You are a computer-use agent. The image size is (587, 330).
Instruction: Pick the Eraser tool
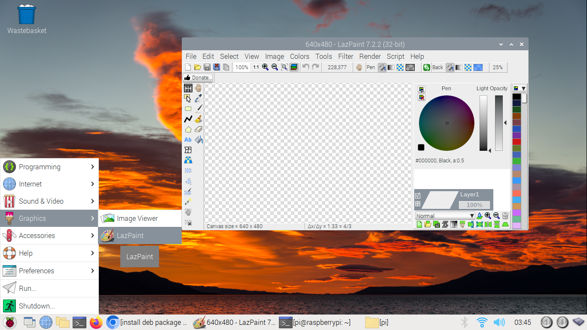pos(198,129)
